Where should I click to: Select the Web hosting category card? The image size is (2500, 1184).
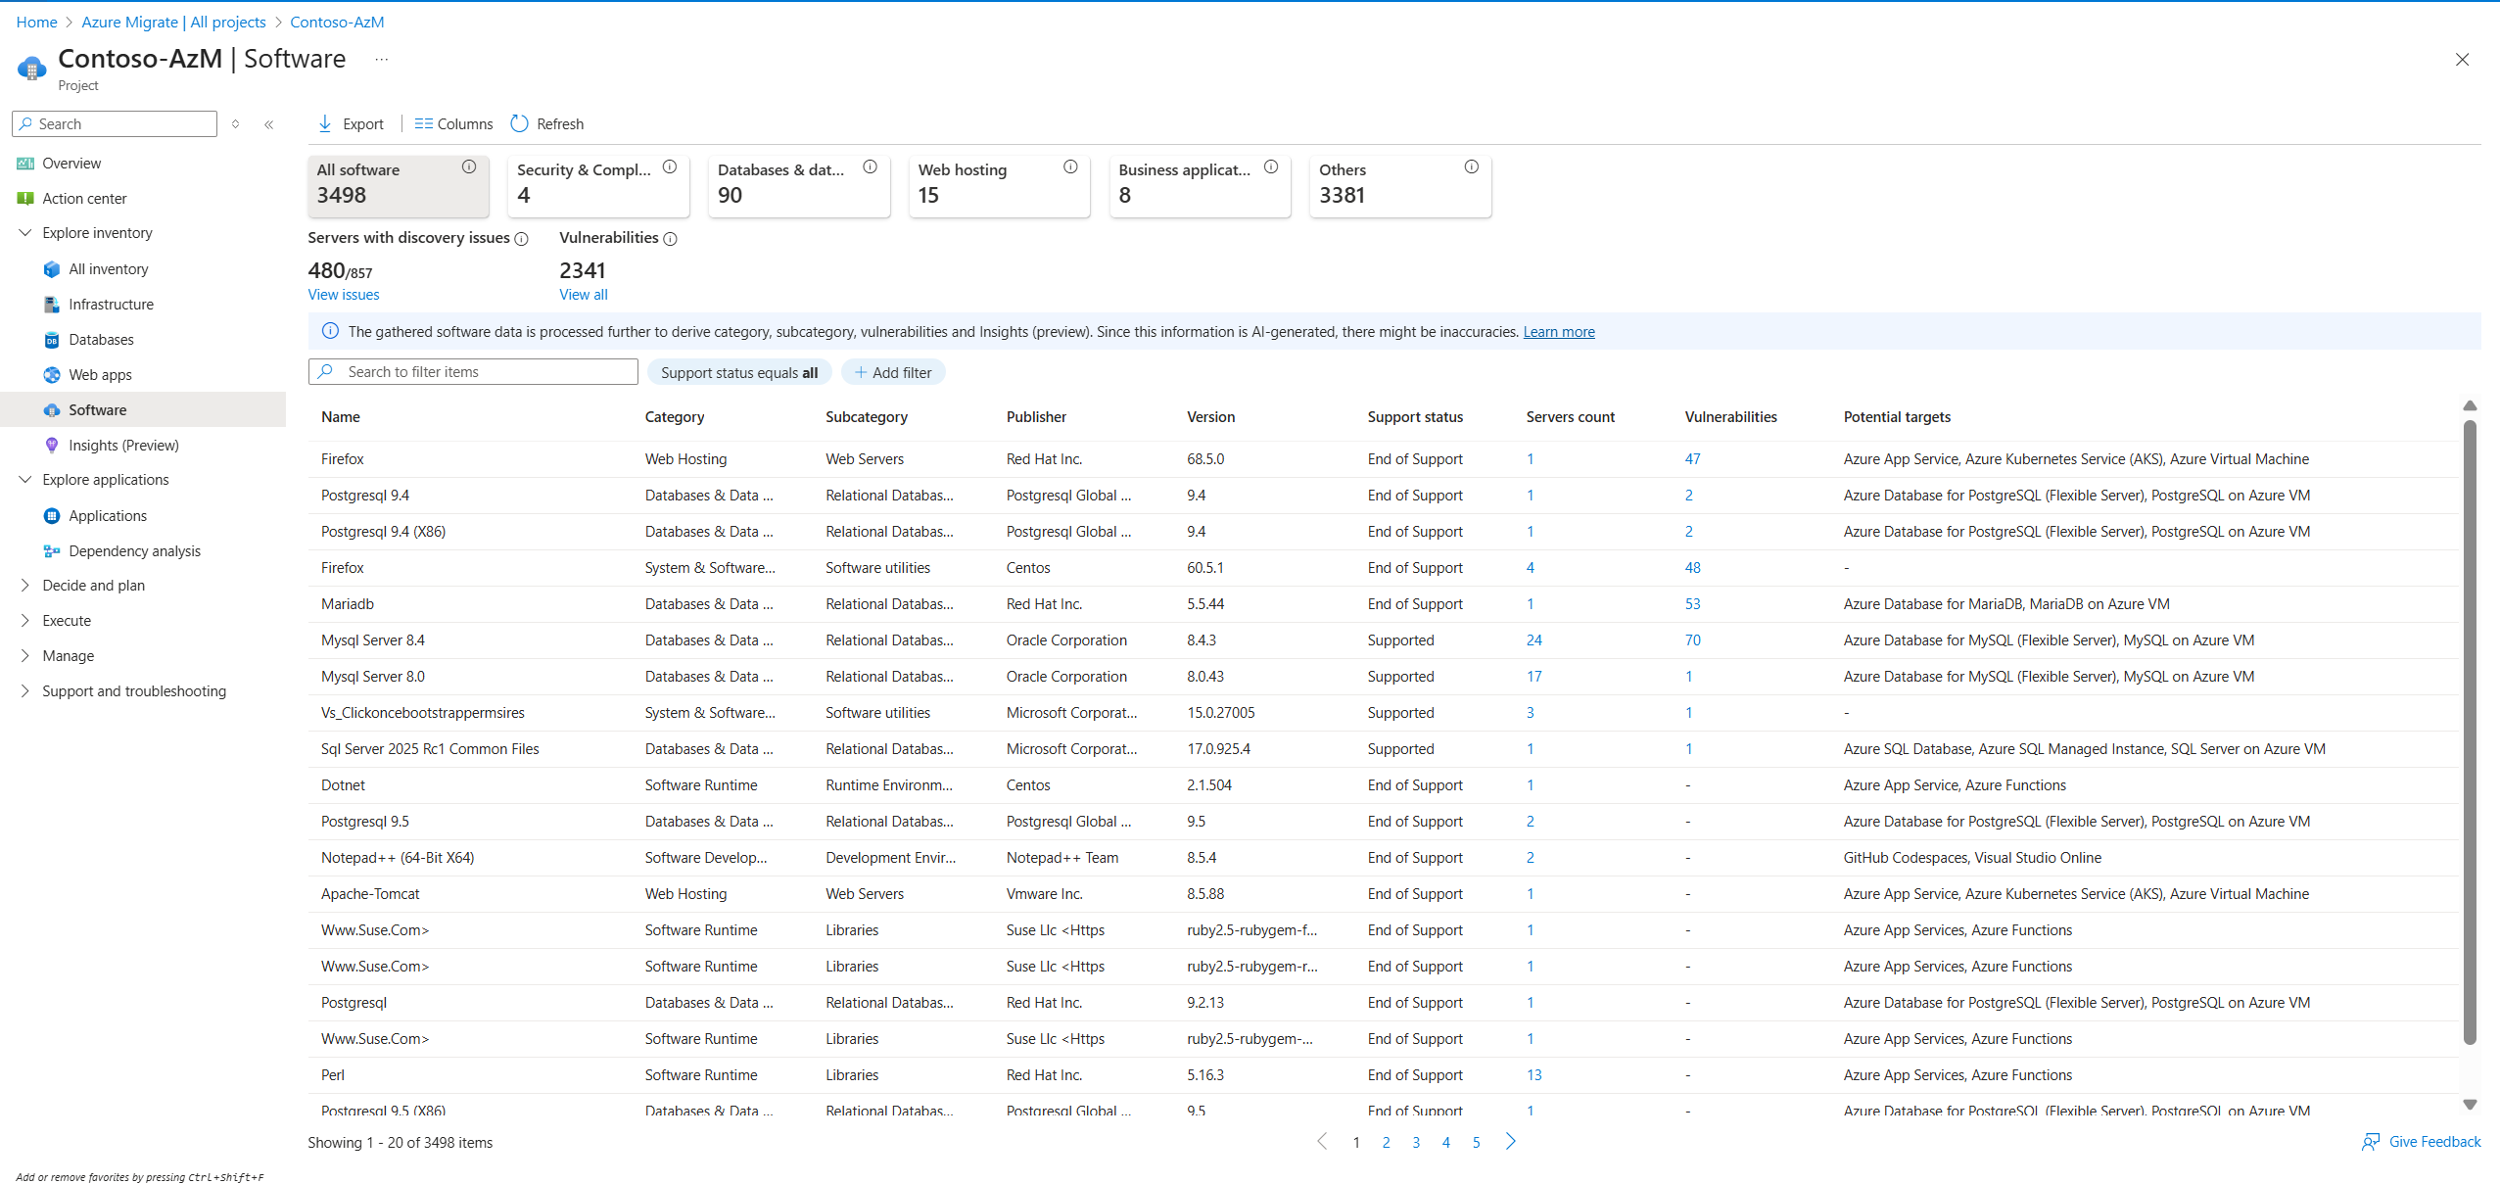[999, 184]
